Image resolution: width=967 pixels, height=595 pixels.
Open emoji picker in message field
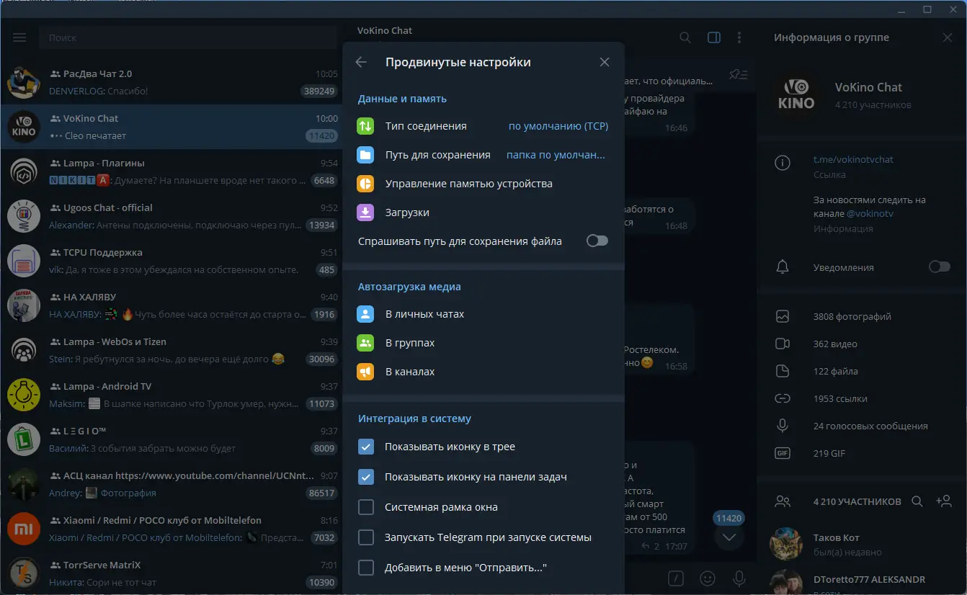point(708,578)
